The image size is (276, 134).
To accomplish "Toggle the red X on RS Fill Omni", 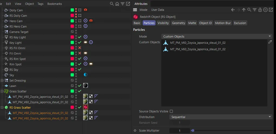I will tap(80, 48).
